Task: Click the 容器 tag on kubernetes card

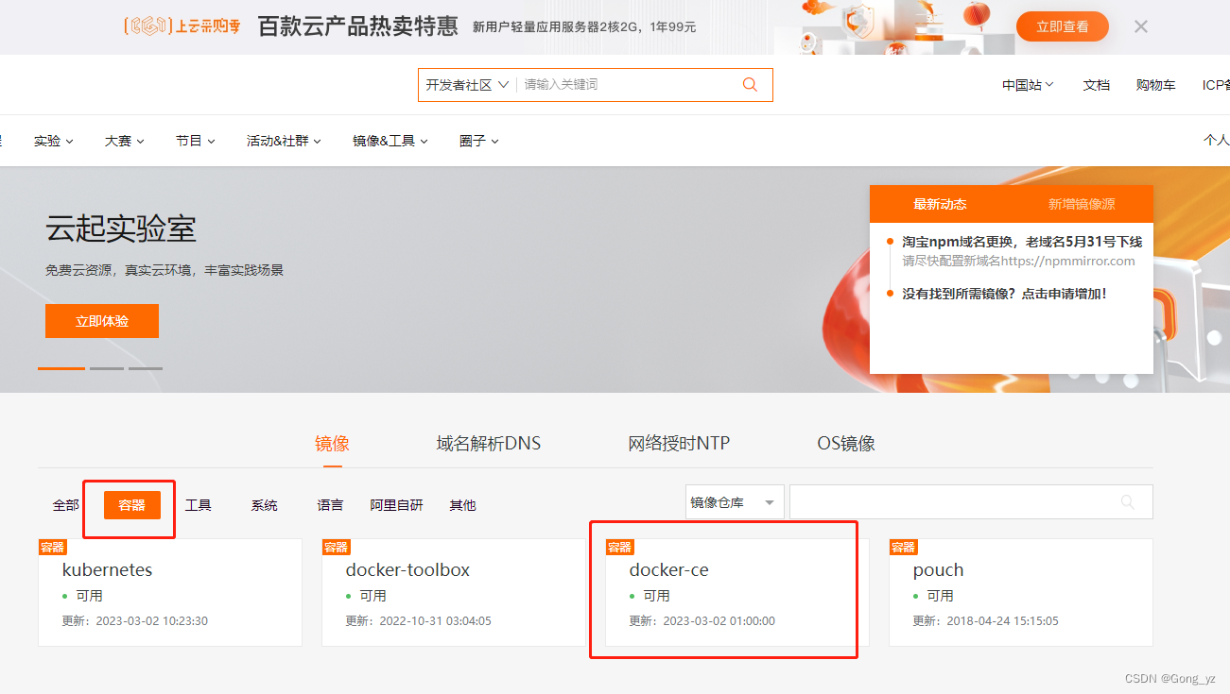Action: coord(53,547)
